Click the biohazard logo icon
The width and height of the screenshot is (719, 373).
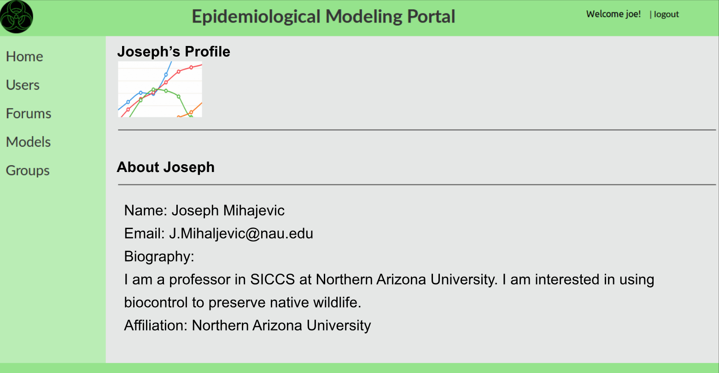tap(17, 17)
